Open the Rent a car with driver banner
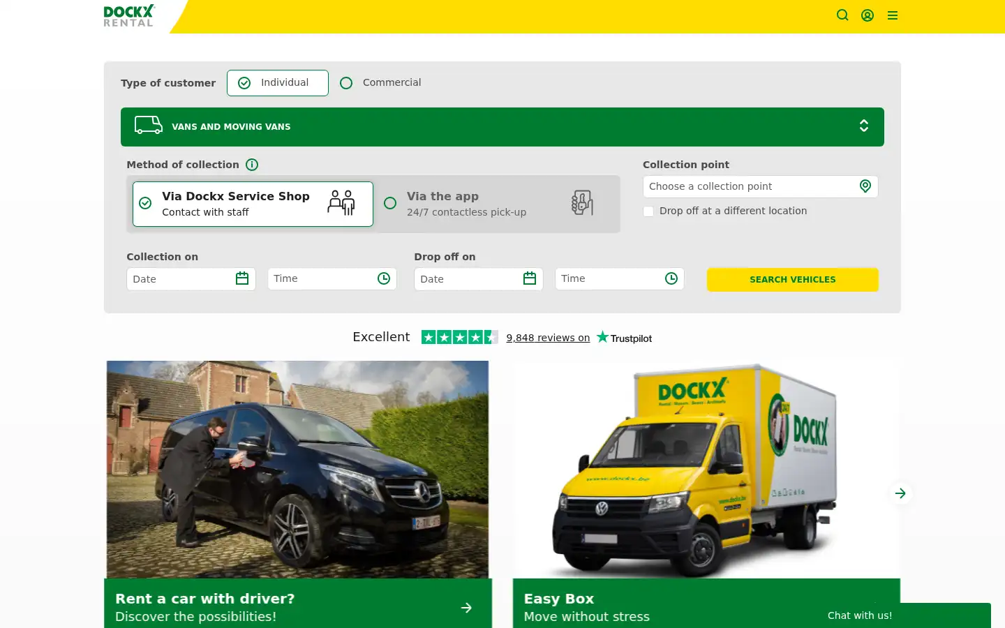Viewport: 1005px width, 628px height. pos(298,604)
